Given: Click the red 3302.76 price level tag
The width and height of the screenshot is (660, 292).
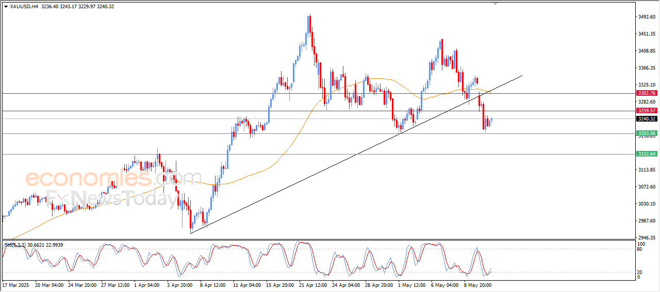Looking at the screenshot, I should [646, 93].
